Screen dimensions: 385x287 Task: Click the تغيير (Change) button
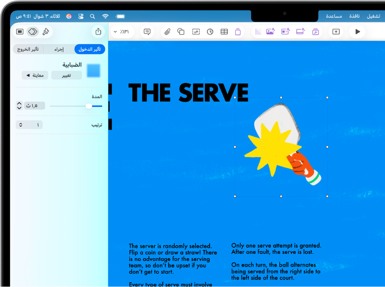point(67,75)
